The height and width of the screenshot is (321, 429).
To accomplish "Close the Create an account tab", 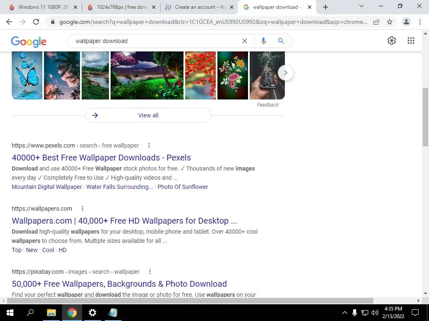I will (x=232, y=8).
